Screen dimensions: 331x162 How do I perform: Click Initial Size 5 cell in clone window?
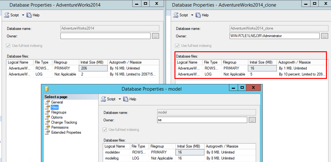coord(262,74)
